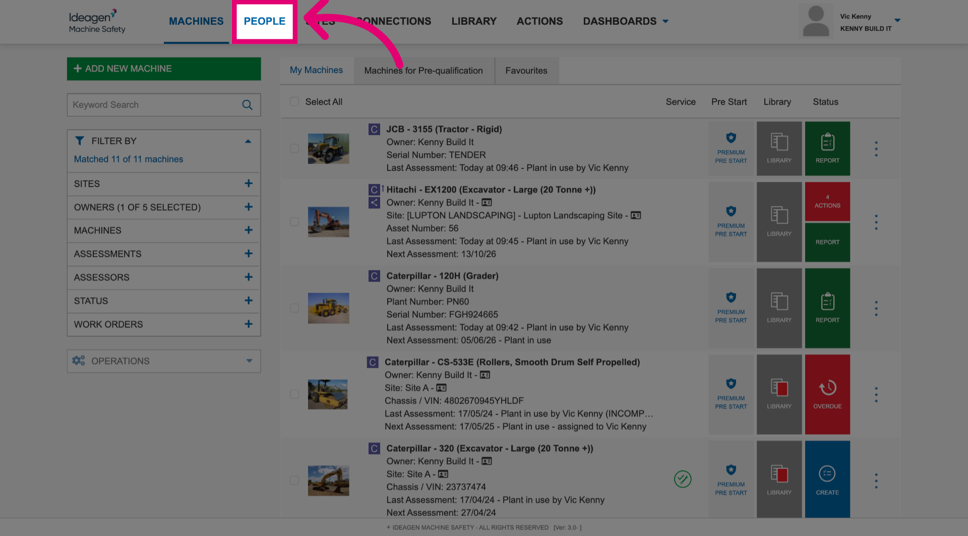Screen dimensions: 968x536
Task: Open the Vic Kenny account dropdown
Action: (x=897, y=20)
